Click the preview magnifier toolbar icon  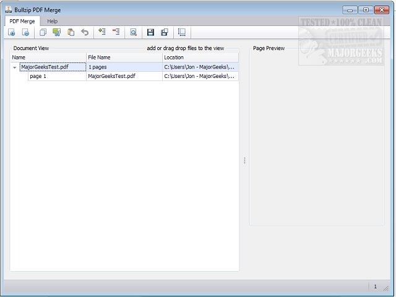(x=134, y=32)
